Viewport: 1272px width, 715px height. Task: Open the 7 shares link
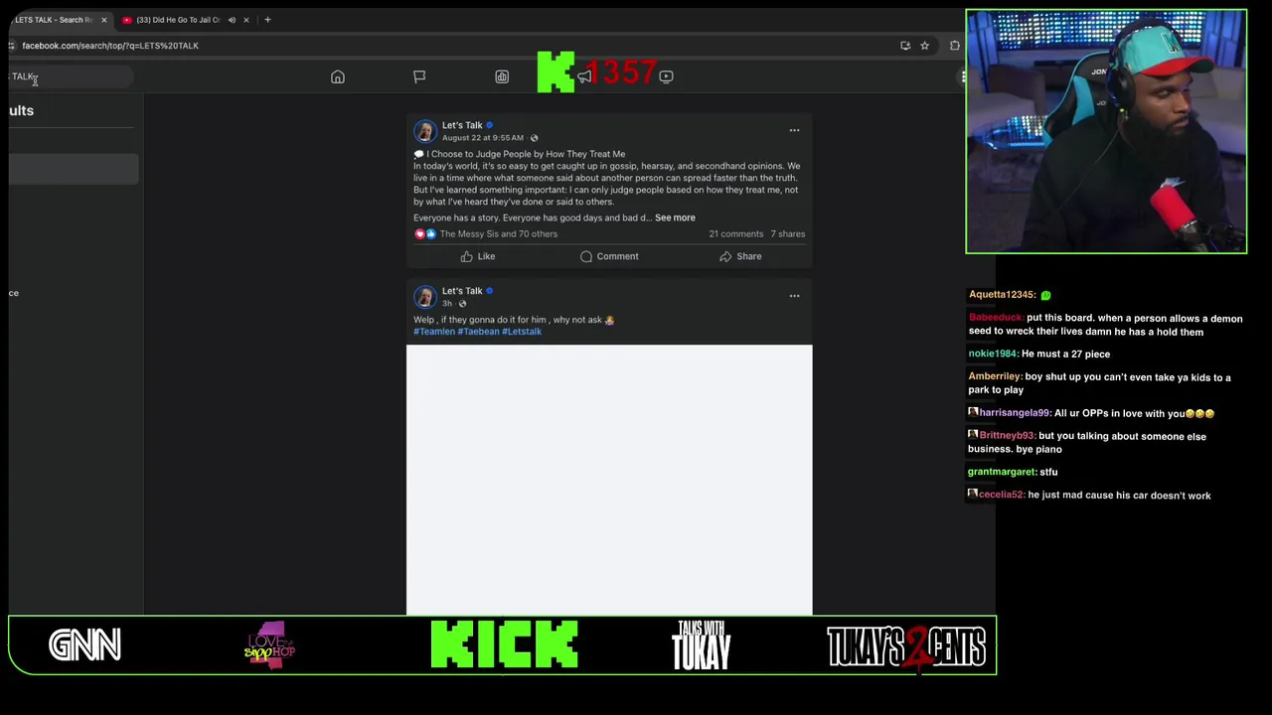(x=788, y=234)
